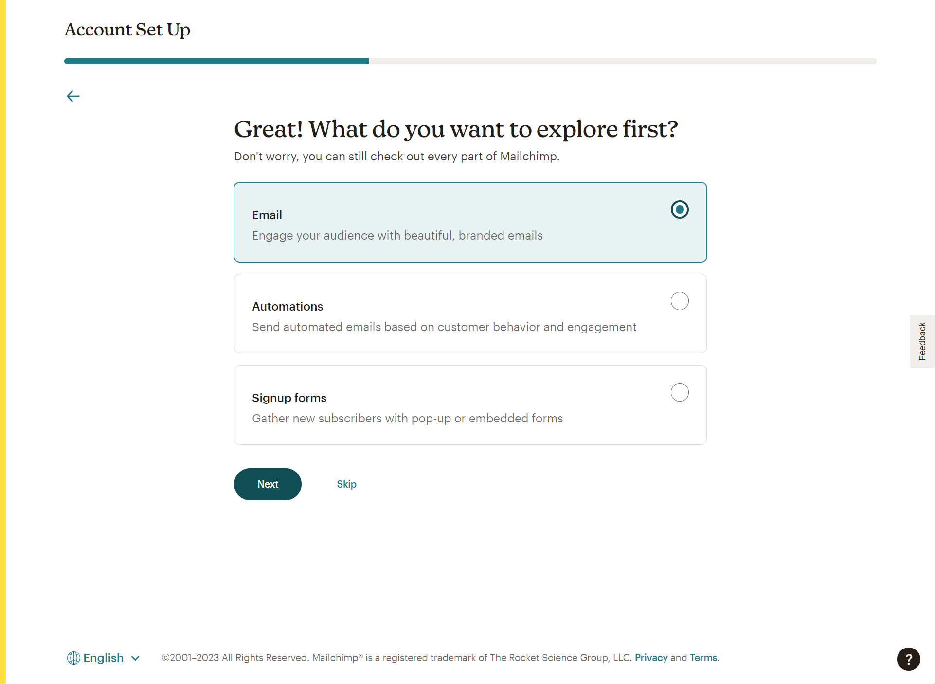The width and height of the screenshot is (935, 684).
Task: Expand the chevron beside English
Action: point(136,658)
